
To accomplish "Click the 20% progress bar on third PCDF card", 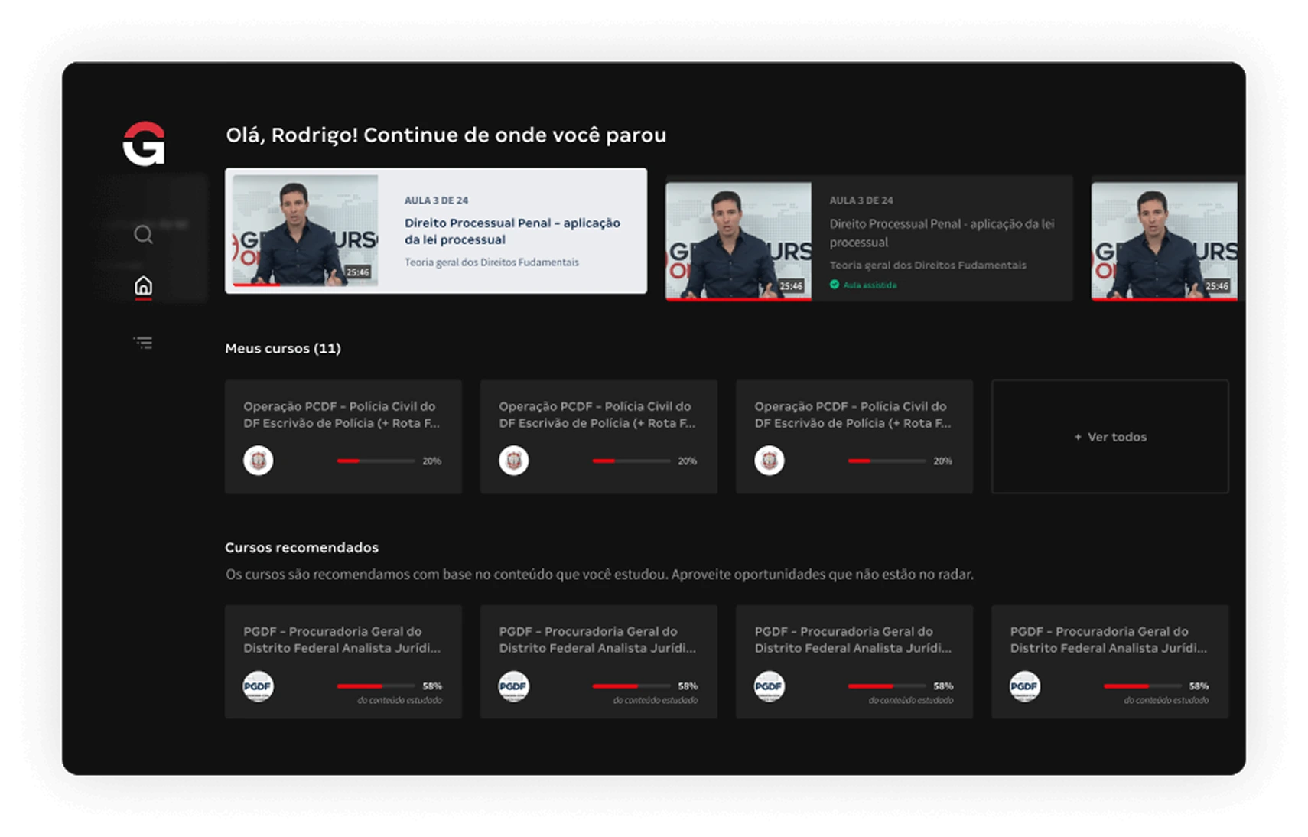I will click(887, 461).
